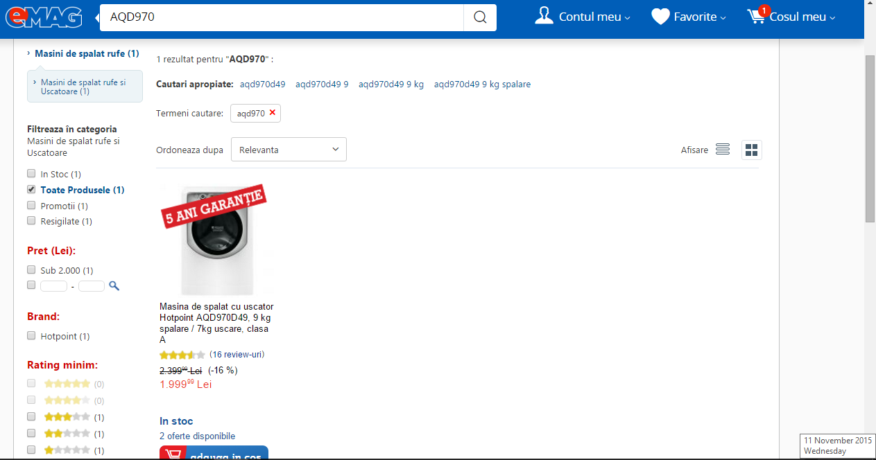Click the aqd970d49 9 kg suggested search
This screenshot has width=876, height=460.
(391, 85)
